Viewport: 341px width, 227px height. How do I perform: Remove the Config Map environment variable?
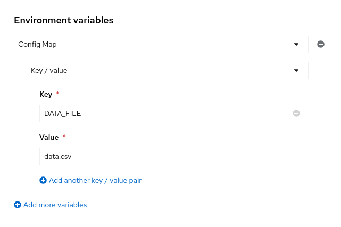tap(321, 44)
